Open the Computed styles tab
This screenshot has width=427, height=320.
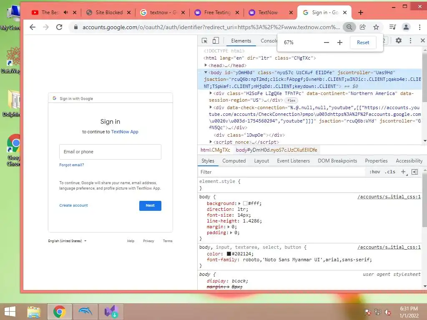(234, 161)
